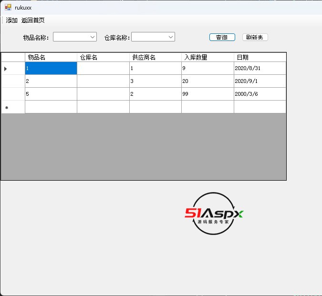
Task: Expand the 物品名称 dropdown arrow
Action: tap(93, 37)
